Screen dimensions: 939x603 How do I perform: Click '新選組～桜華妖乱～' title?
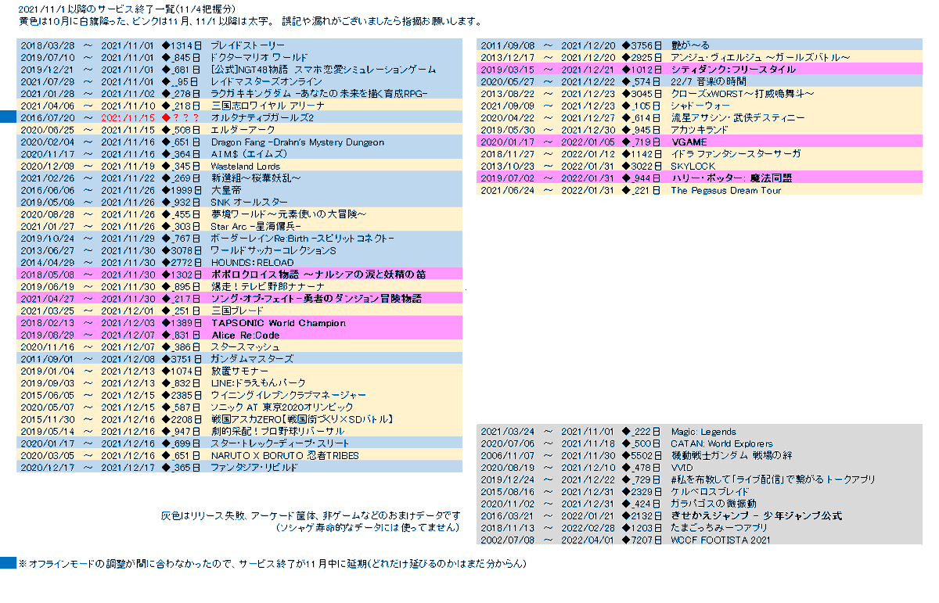tap(256, 178)
